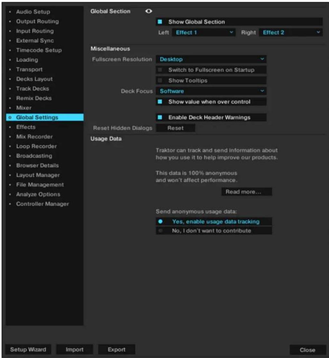Screen dimensions: 329x358
Task: Select the highlighted Global Settings entry
Action: tap(45, 118)
